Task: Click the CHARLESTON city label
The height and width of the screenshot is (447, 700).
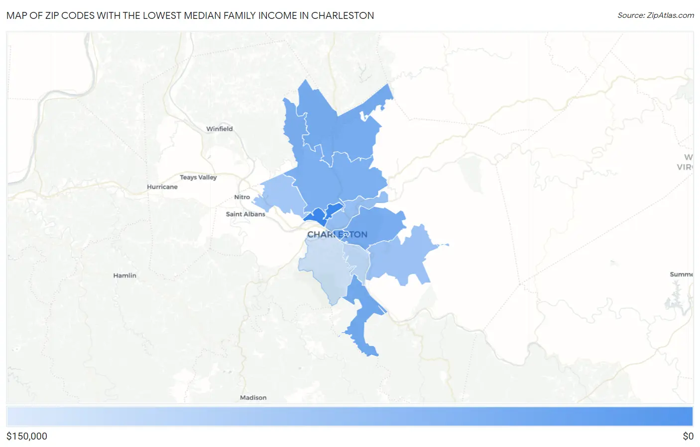Action: click(x=337, y=235)
